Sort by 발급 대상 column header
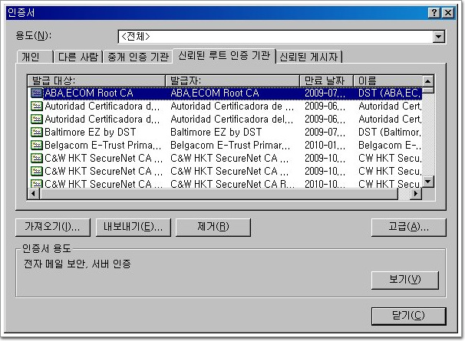Viewport: 465px width, 341px height. [x=96, y=80]
